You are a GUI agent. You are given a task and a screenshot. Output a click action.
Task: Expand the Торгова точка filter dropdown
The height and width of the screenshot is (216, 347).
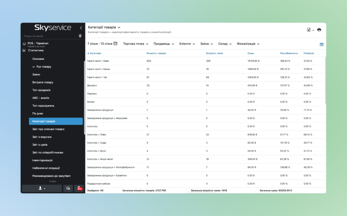tap(136, 44)
